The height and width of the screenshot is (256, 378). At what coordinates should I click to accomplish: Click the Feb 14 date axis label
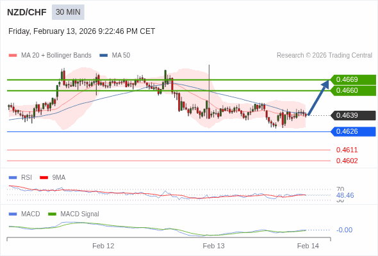pos(308,246)
